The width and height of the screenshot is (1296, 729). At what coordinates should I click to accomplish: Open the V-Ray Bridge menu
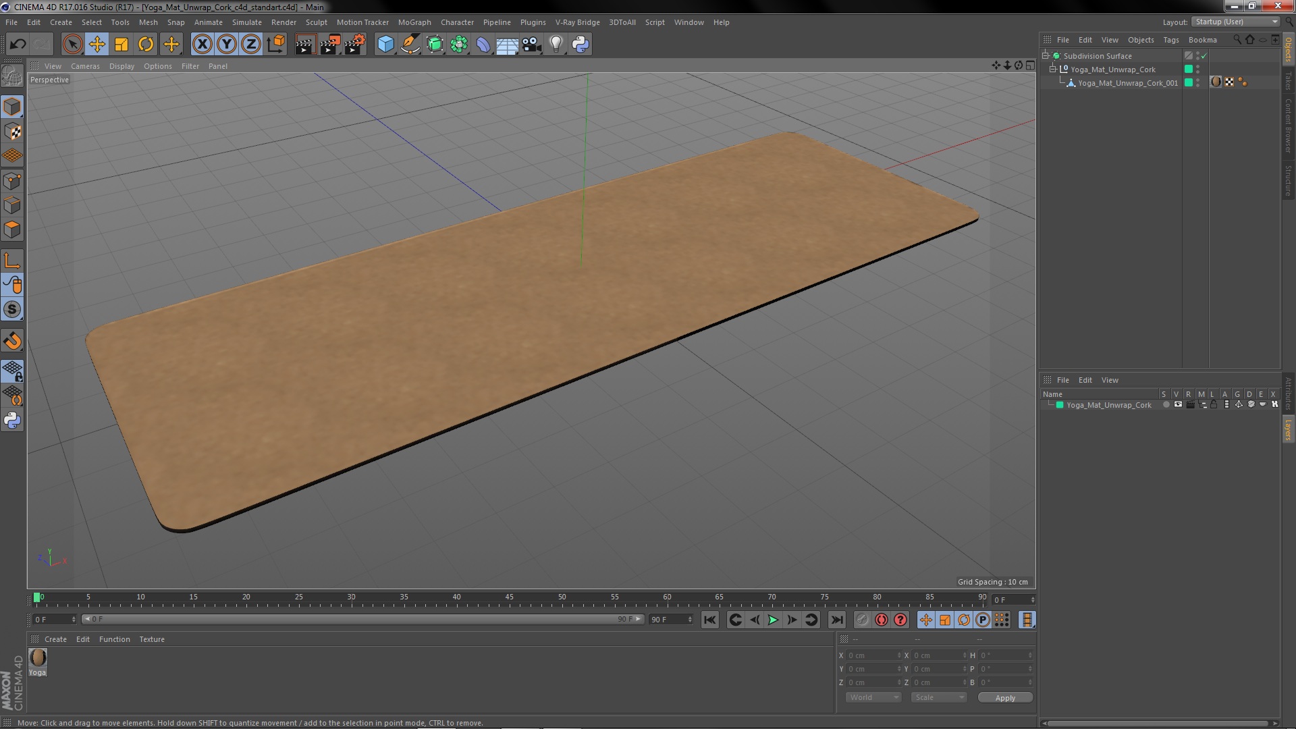click(x=577, y=22)
